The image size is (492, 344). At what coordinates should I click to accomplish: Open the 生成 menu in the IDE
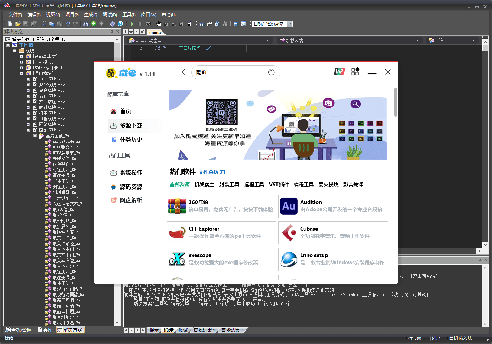coord(91,15)
